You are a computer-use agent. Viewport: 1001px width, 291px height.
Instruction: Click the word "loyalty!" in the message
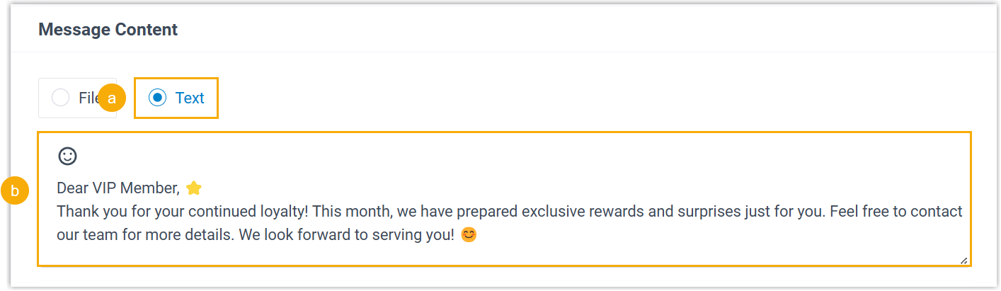click(285, 212)
